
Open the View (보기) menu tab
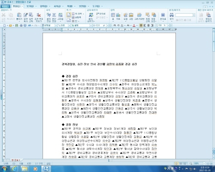30,6
